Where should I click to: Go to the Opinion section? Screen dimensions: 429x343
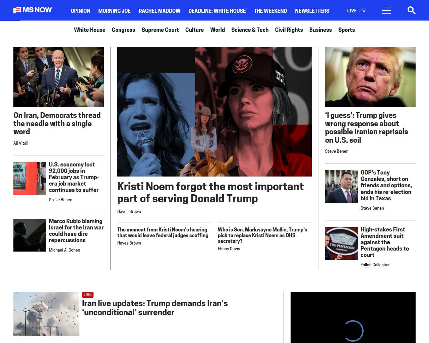coord(80,11)
